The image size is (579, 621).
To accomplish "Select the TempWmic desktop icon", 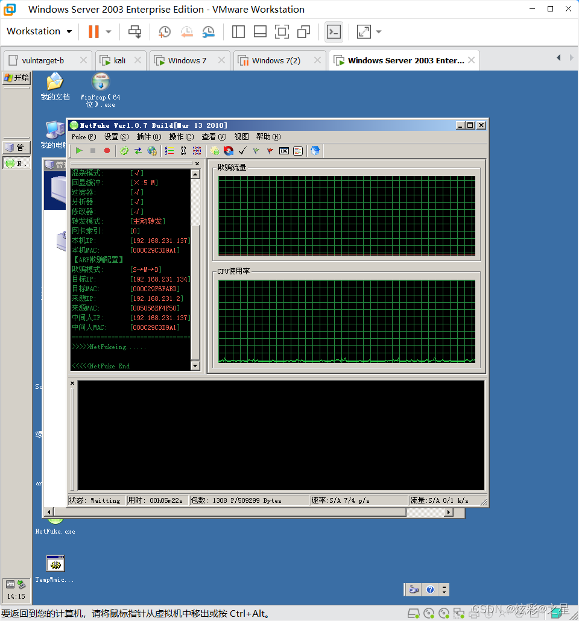I will (55, 569).
